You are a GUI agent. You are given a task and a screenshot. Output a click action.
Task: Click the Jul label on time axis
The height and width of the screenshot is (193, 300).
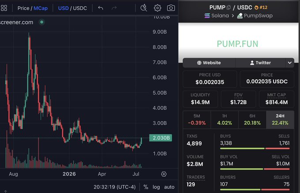(136, 174)
